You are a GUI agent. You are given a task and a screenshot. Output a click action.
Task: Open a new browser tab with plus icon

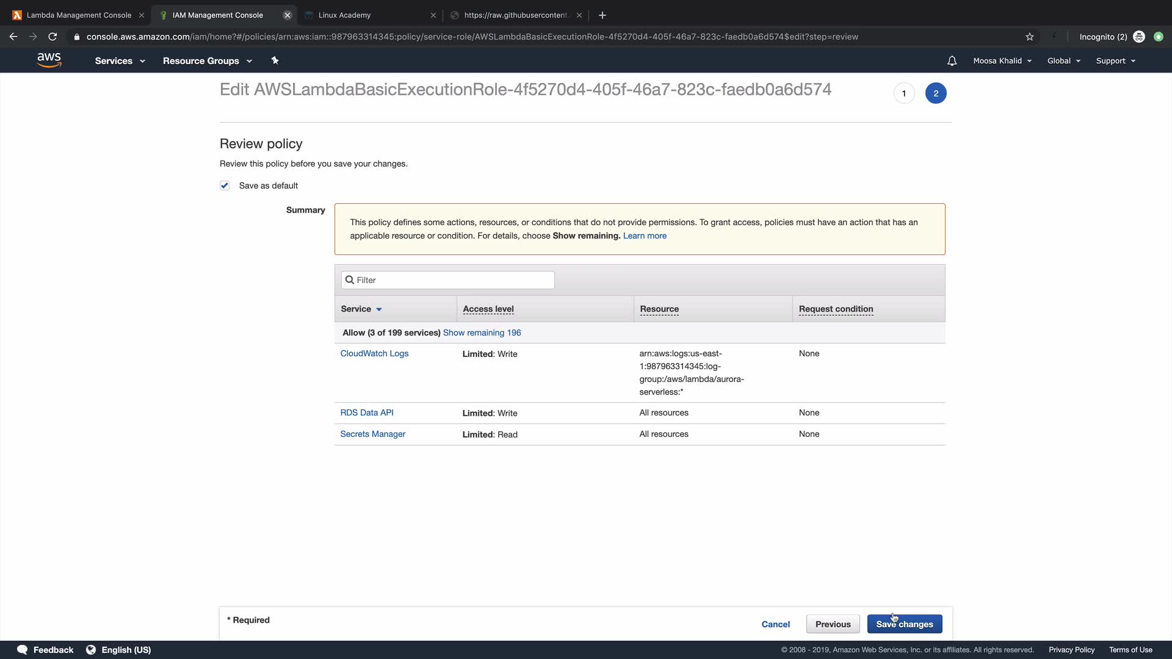(x=602, y=15)
